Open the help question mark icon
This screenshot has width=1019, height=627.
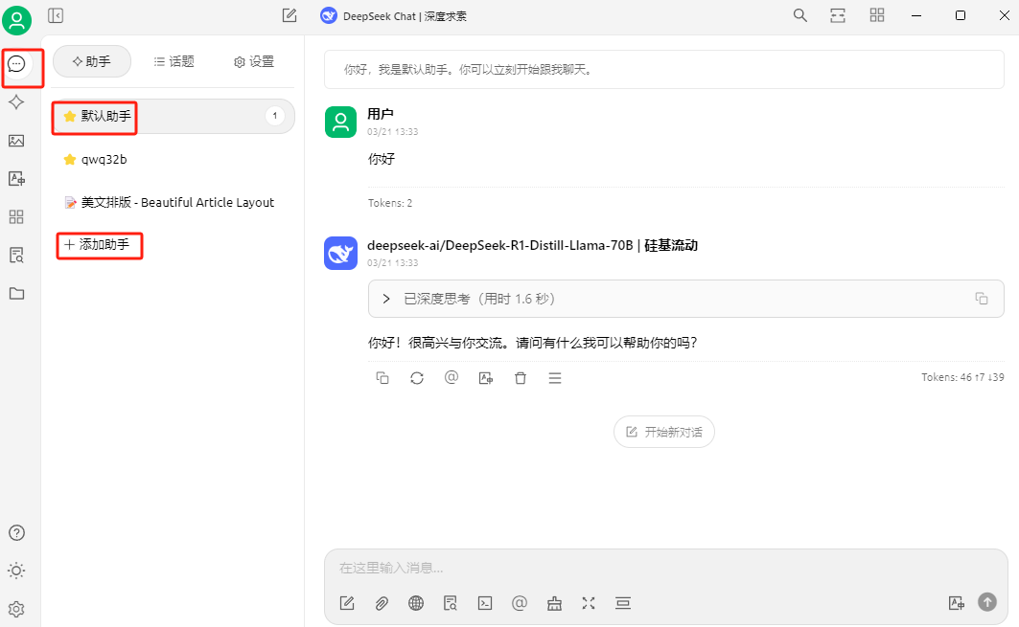point(16,533)
